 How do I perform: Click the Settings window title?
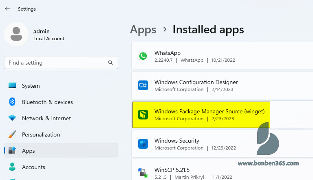pos(27,9)
